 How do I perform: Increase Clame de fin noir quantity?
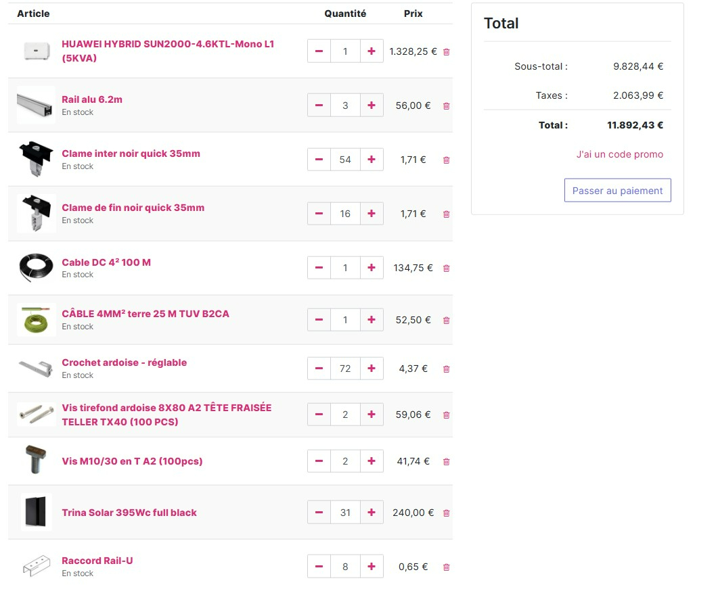372,213
